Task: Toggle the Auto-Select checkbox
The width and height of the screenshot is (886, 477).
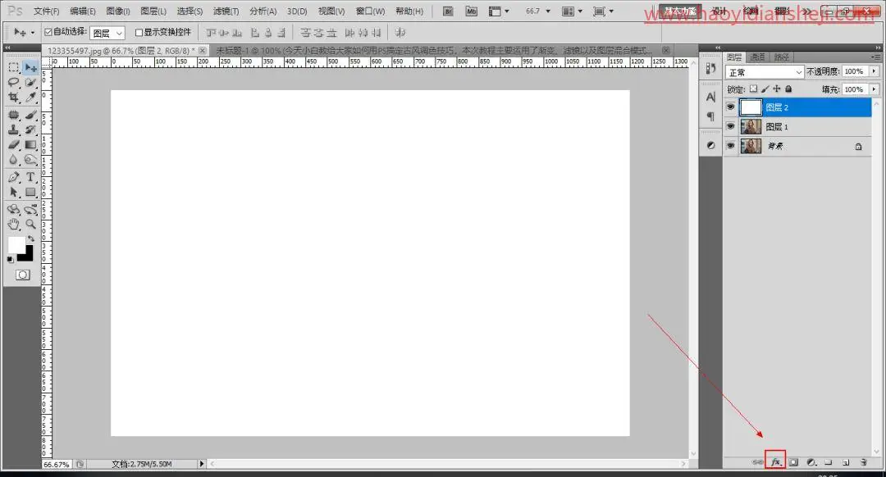Action: click(48, 32)
